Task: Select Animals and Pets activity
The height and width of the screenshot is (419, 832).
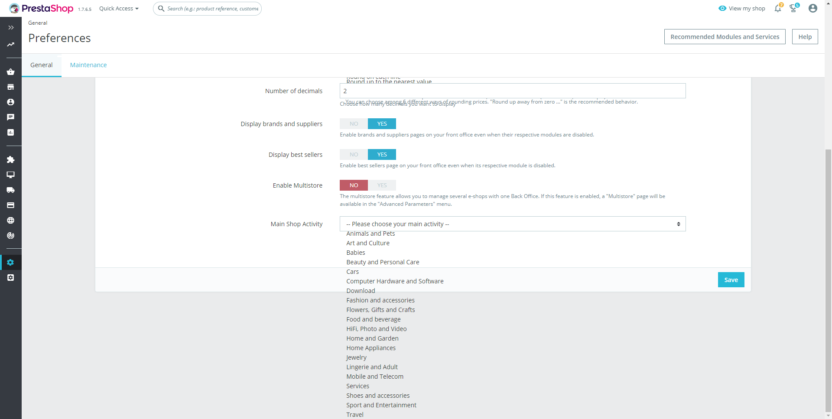Action: coord(370,234)
